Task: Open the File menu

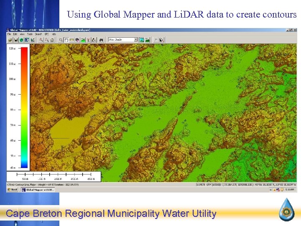Action: [x=9, y=34]
